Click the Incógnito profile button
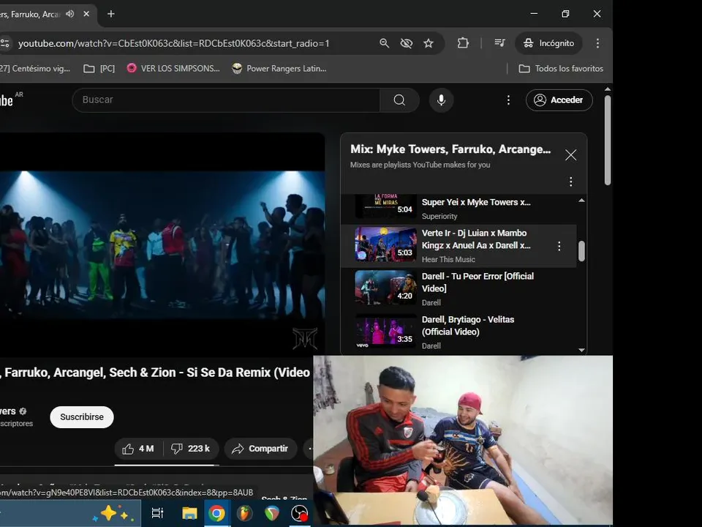Viewport: 702px width, 527px height. [549, 43]
